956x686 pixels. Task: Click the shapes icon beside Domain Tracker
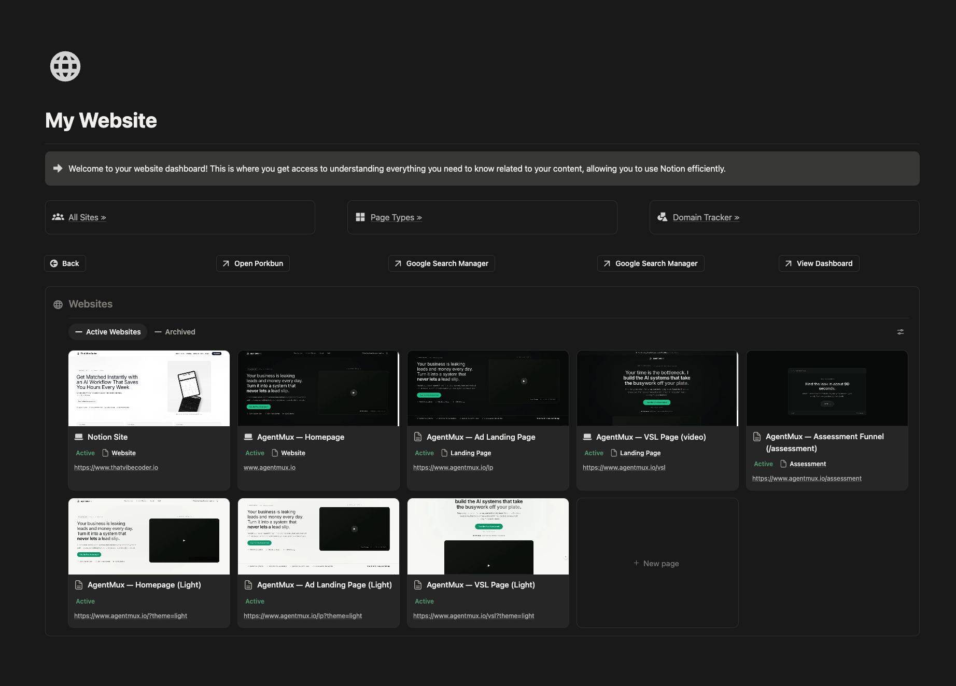[x=663, y=217]
